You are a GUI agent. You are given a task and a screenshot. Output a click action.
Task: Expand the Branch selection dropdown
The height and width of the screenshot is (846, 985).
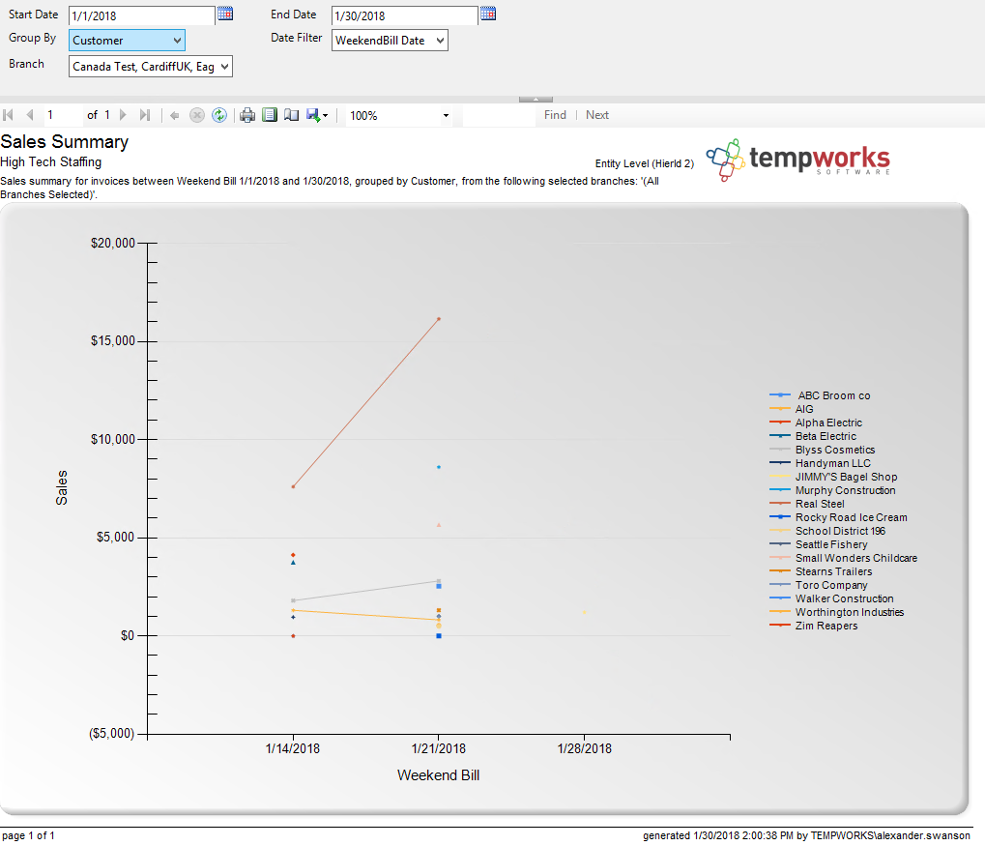[150, 67]
